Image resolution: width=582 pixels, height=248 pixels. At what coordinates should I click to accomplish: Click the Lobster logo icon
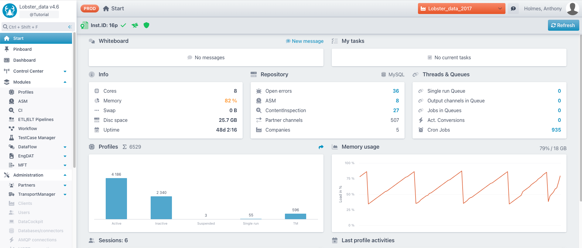(x=10, y=11)
